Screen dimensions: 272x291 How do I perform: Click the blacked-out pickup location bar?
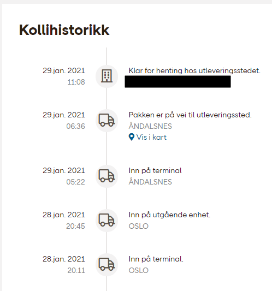point(178,81)
